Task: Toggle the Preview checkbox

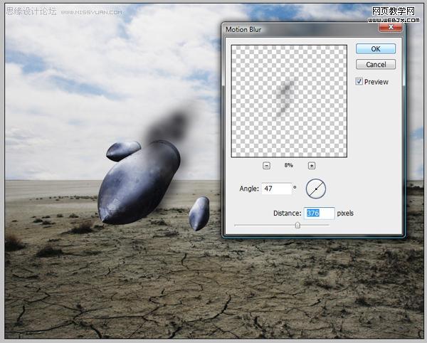Action: point(359,81)
